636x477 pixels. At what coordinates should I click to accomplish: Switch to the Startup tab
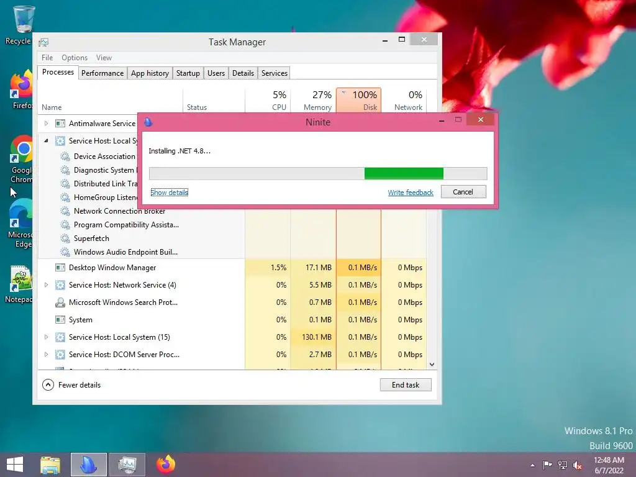coord(188,73)
